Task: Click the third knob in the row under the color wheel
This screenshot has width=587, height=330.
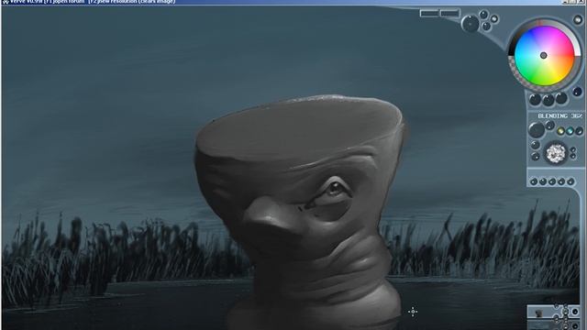Action: tap(560, 98)
